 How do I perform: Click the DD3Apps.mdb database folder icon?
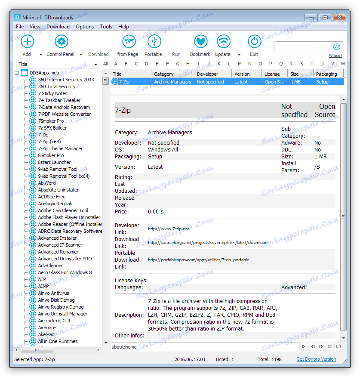[x=25, y=73]
